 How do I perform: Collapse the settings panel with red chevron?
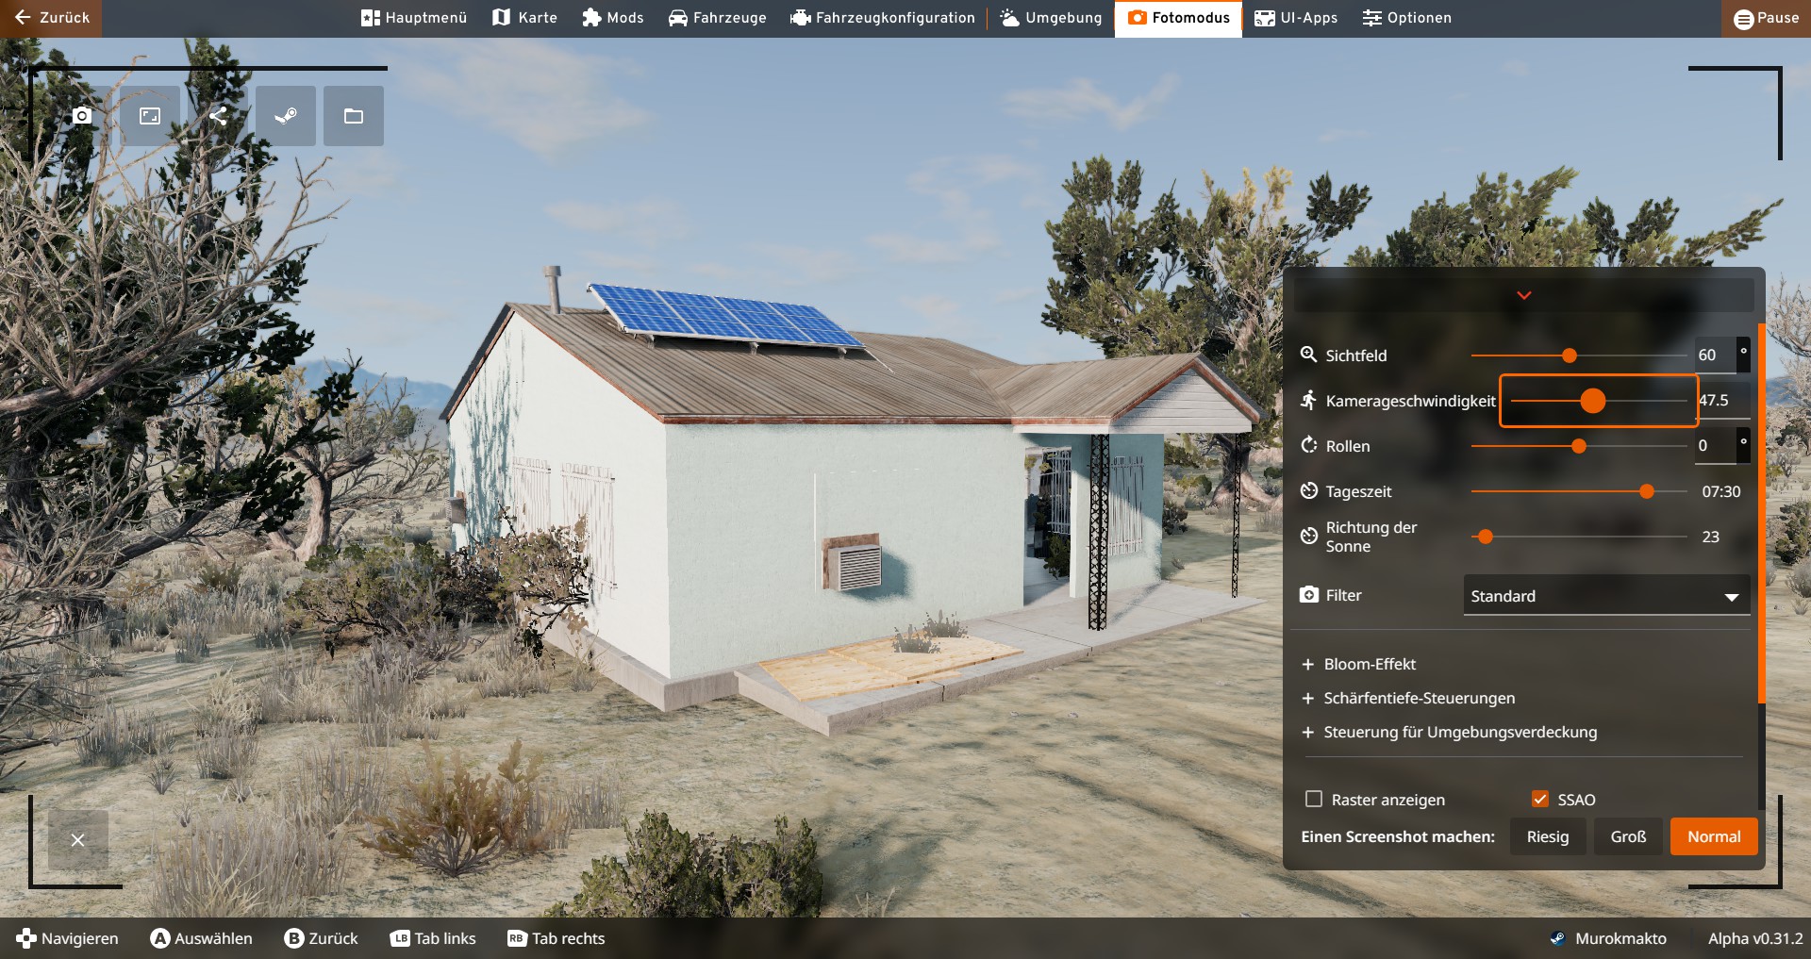(1524, 295)
